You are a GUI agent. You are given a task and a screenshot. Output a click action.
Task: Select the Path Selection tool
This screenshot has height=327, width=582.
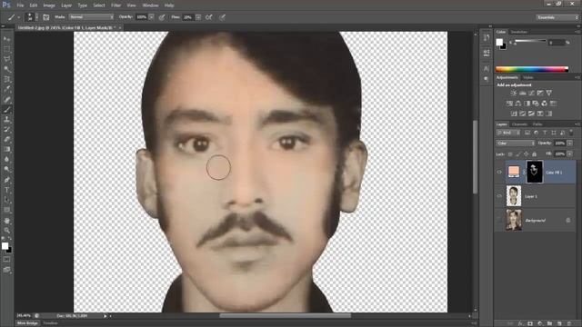6,200
